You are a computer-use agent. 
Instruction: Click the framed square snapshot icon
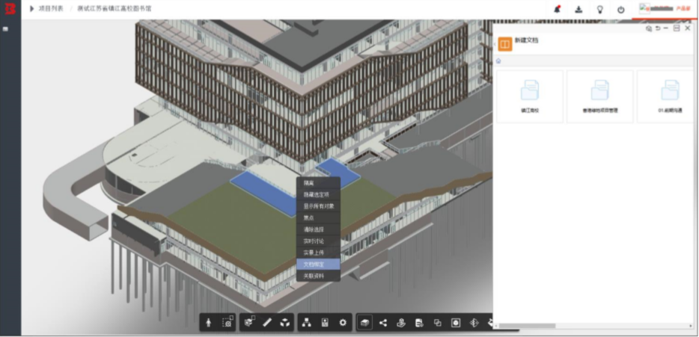pyautogui.click(x=456, y=323)
